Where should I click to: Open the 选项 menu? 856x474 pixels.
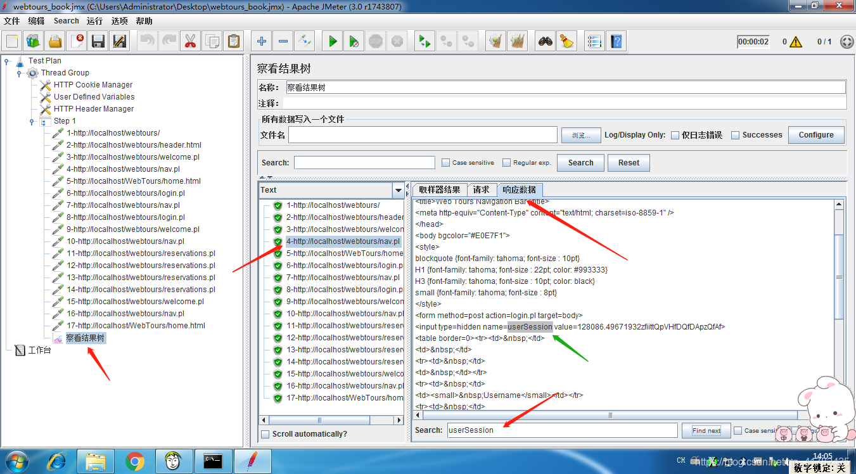point(120,21)
